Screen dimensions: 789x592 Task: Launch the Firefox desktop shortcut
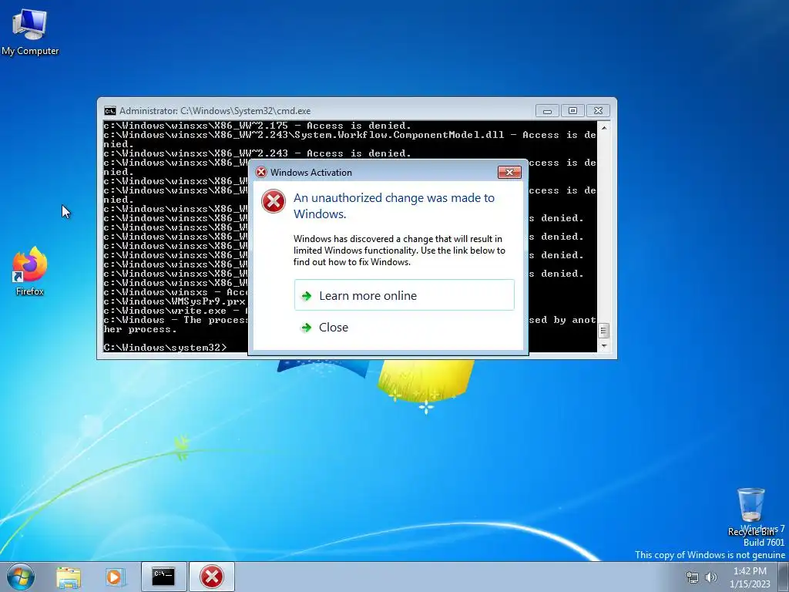coord(30,271)
